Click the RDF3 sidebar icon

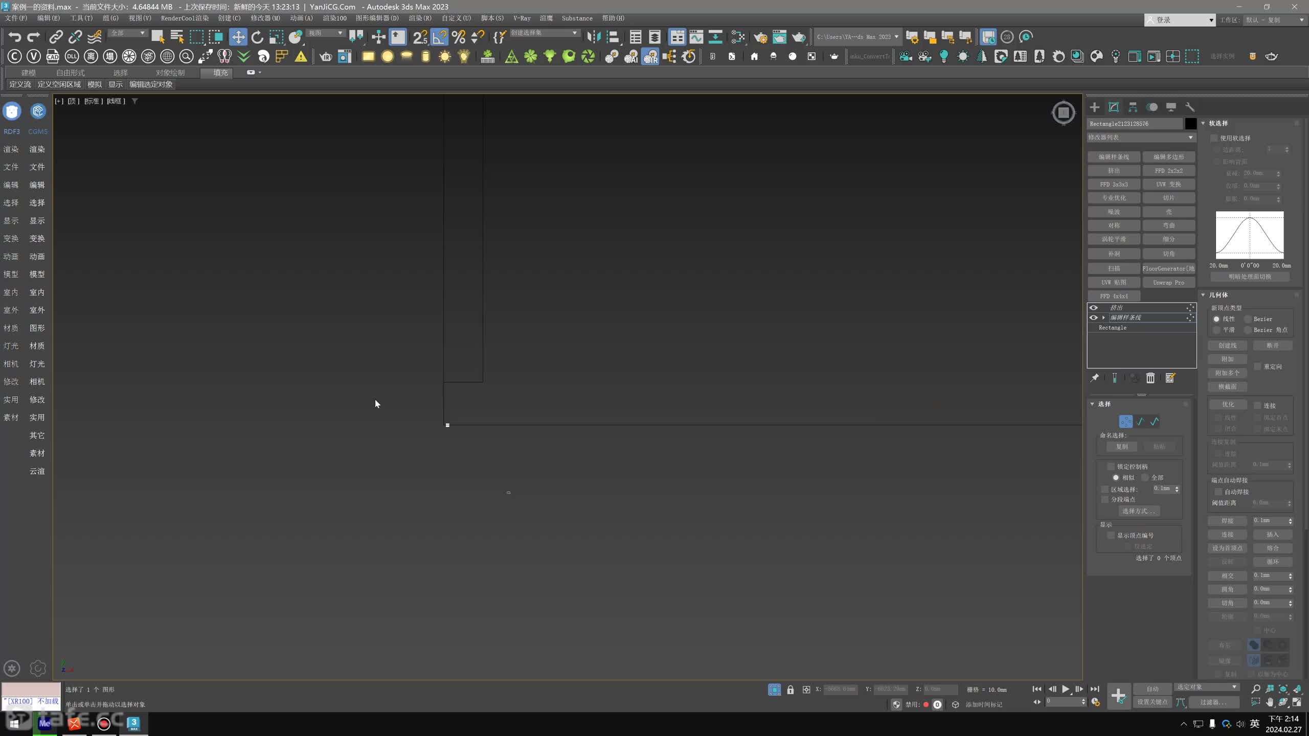pyautogui.click(x=12, y=111)
